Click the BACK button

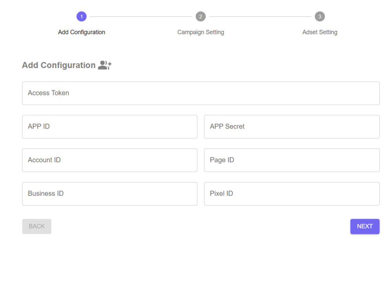[37, 226]
